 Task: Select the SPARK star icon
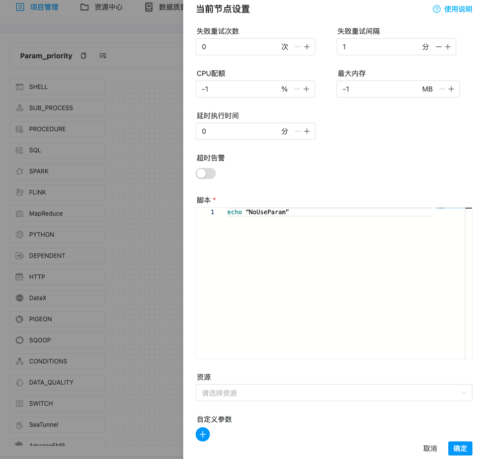tap(20, 171)
